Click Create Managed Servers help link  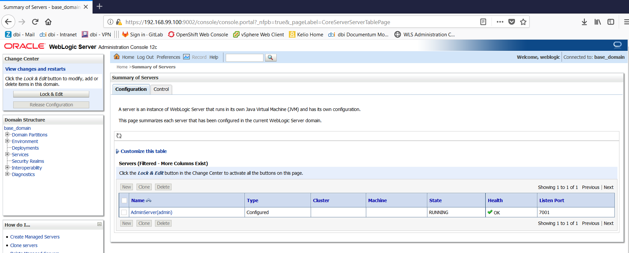[x=35, y=237]
